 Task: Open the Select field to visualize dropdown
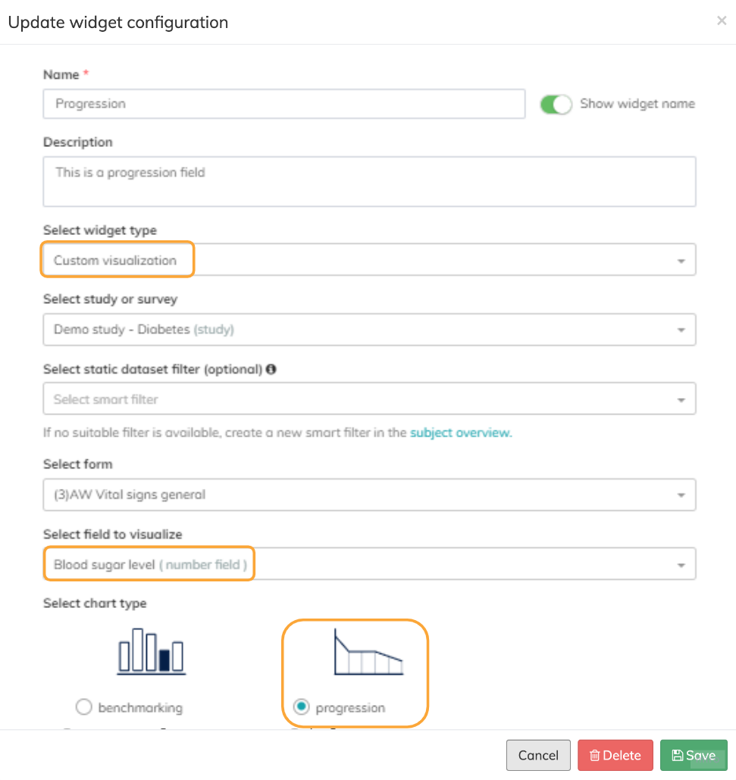click(369, 564)
